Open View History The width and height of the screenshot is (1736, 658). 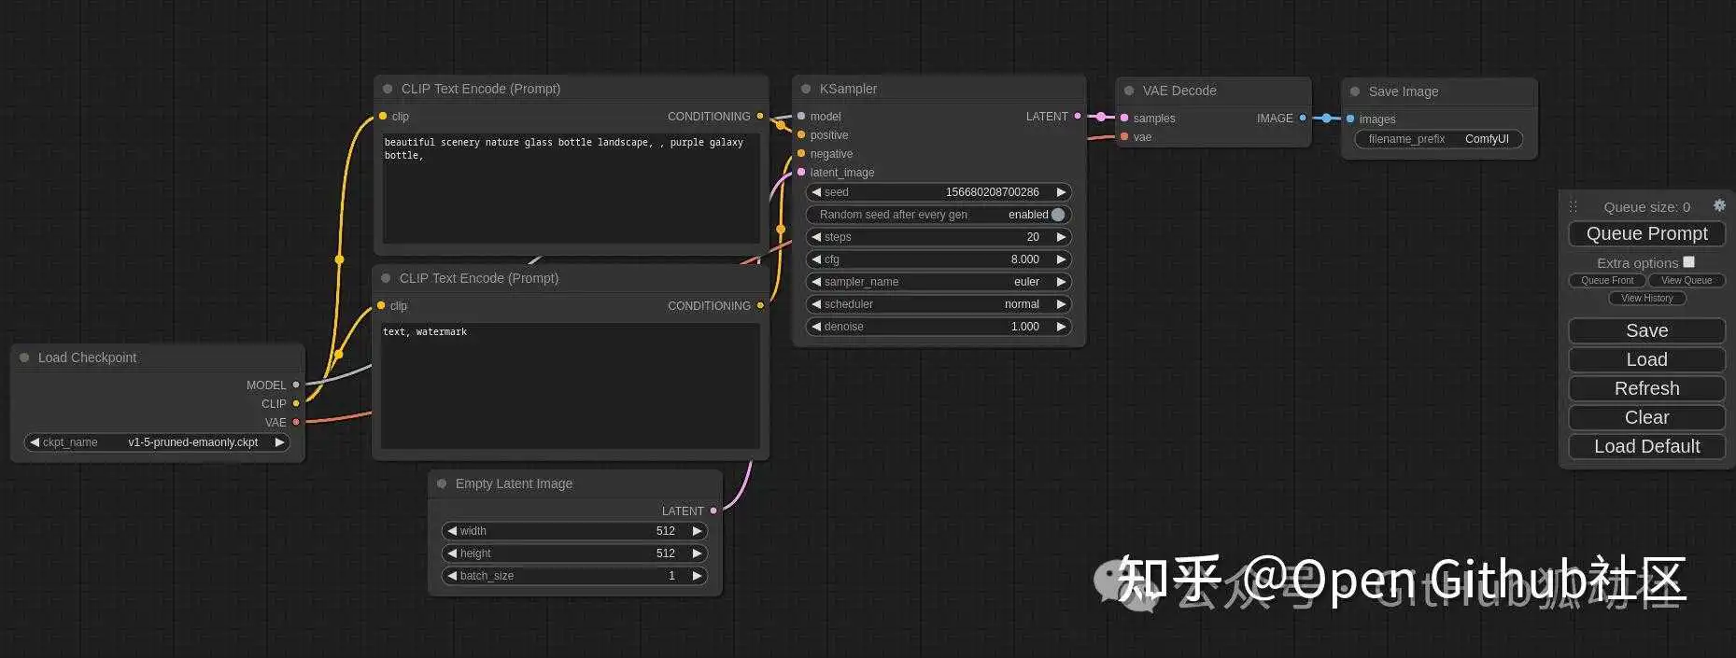point(1647,298)
